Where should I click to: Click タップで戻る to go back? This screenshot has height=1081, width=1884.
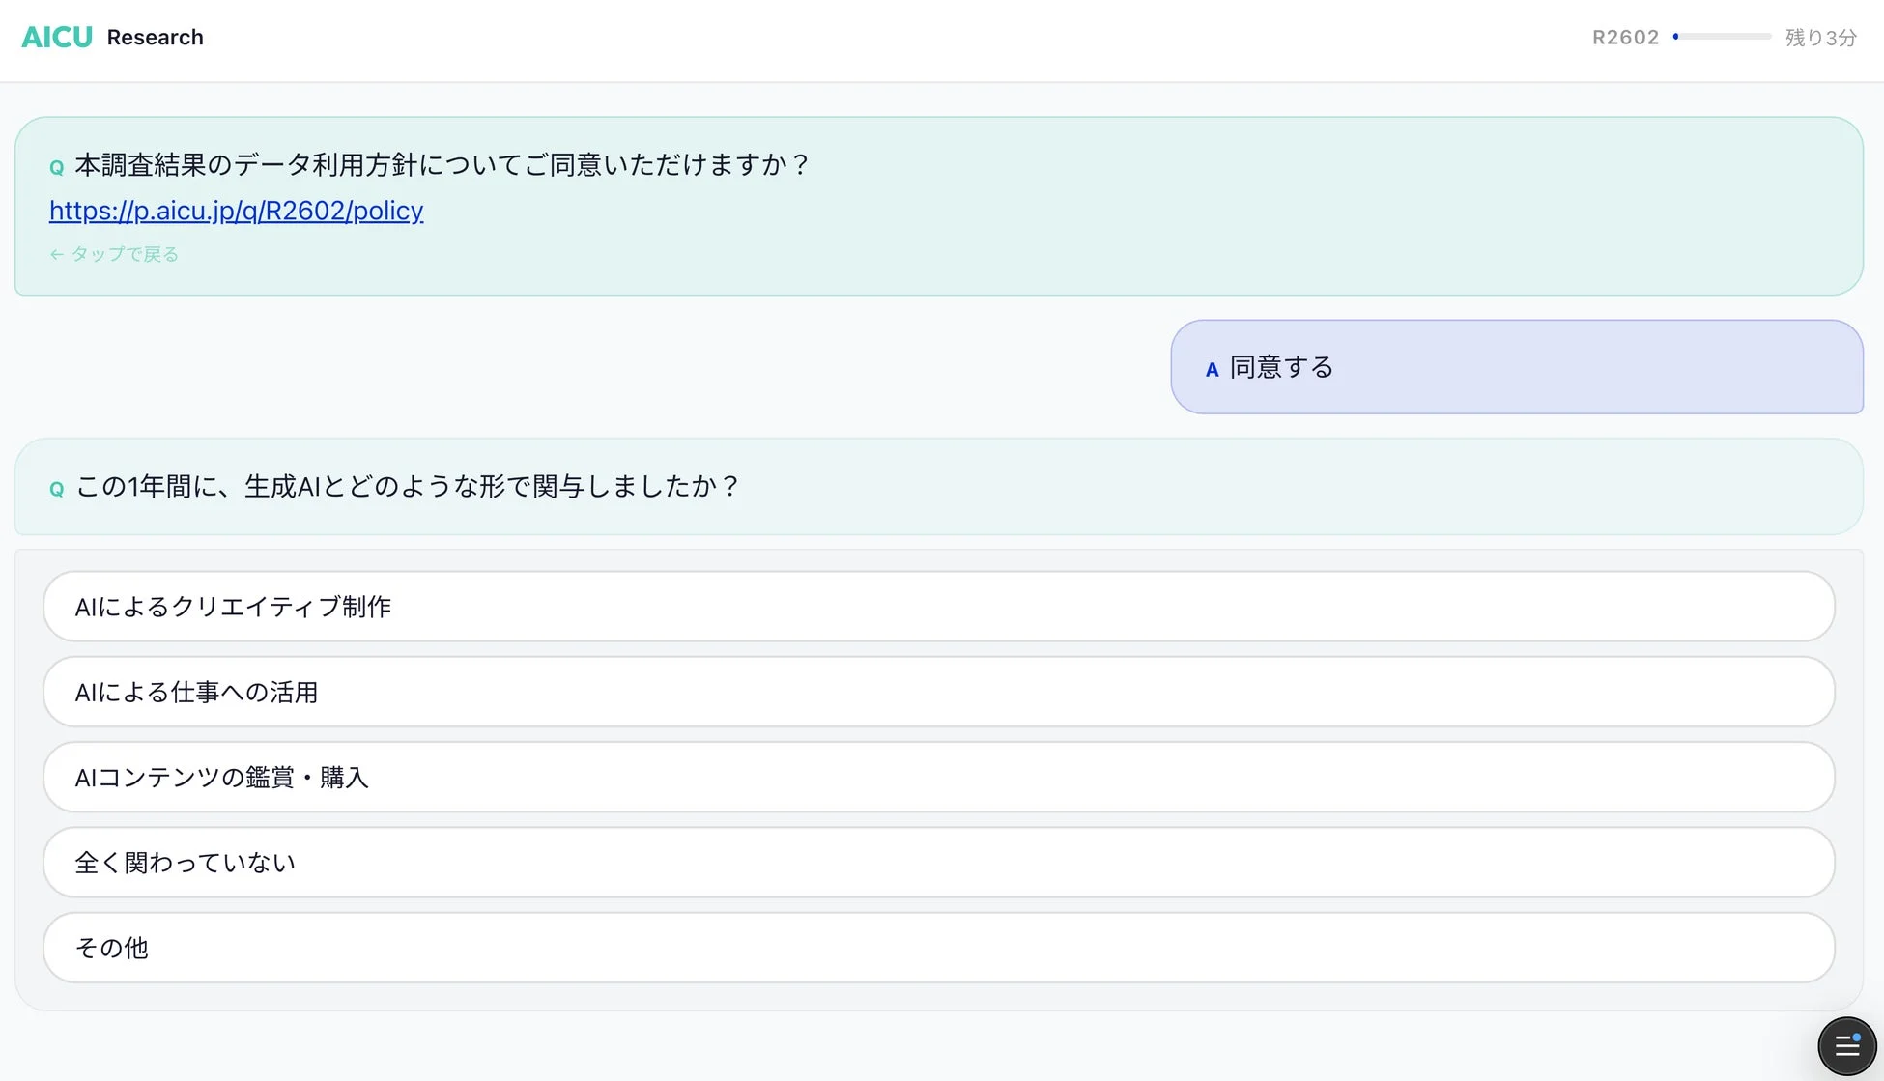pyautogui.click(x=124, y=253)
